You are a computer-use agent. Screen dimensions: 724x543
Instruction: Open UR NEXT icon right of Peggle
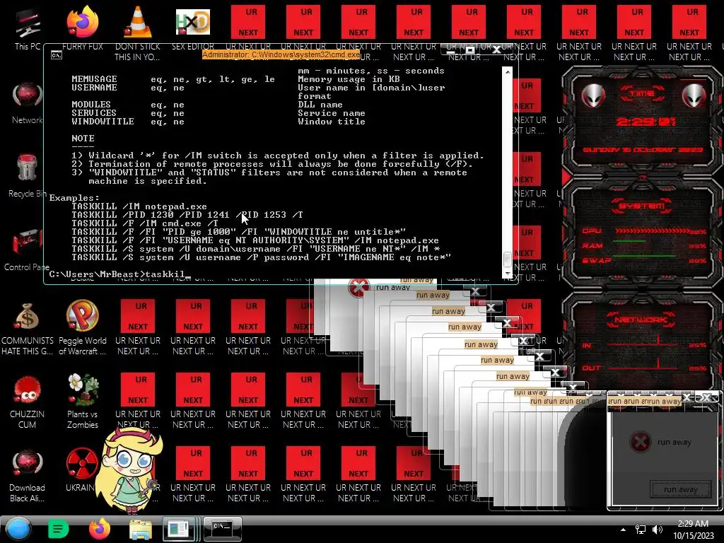pyautogui.click(x=138, y=328)
